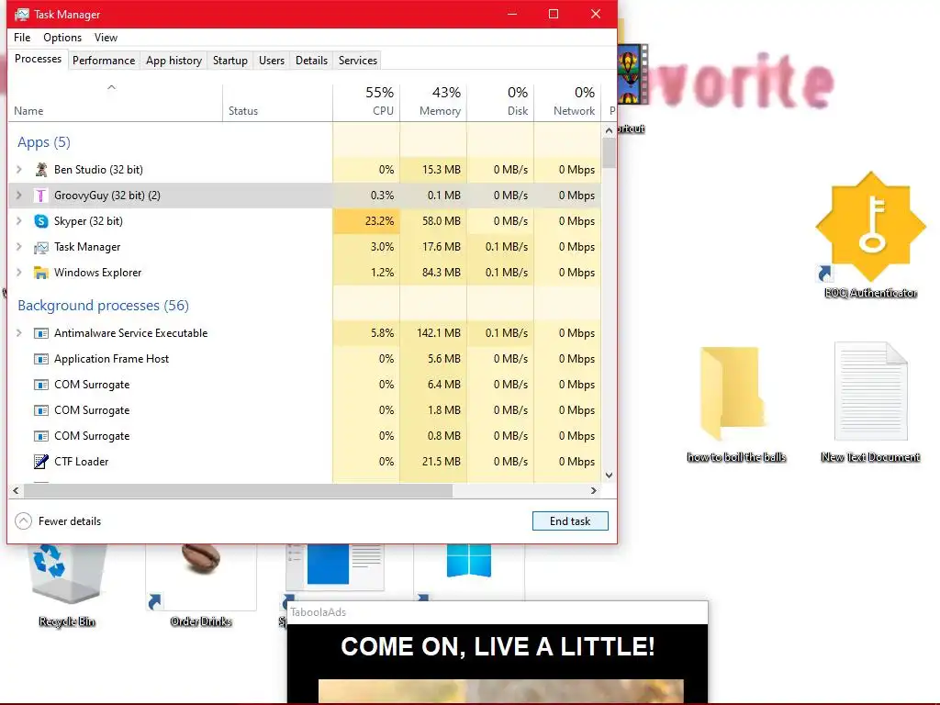This screenshot has height=705, width=940.
Task: Click the COM Surrogate icon with 1.8 MB
Action: (x=40, y=410)
